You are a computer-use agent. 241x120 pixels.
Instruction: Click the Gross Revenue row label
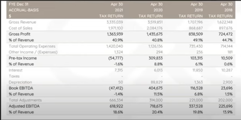coord(22,22)
